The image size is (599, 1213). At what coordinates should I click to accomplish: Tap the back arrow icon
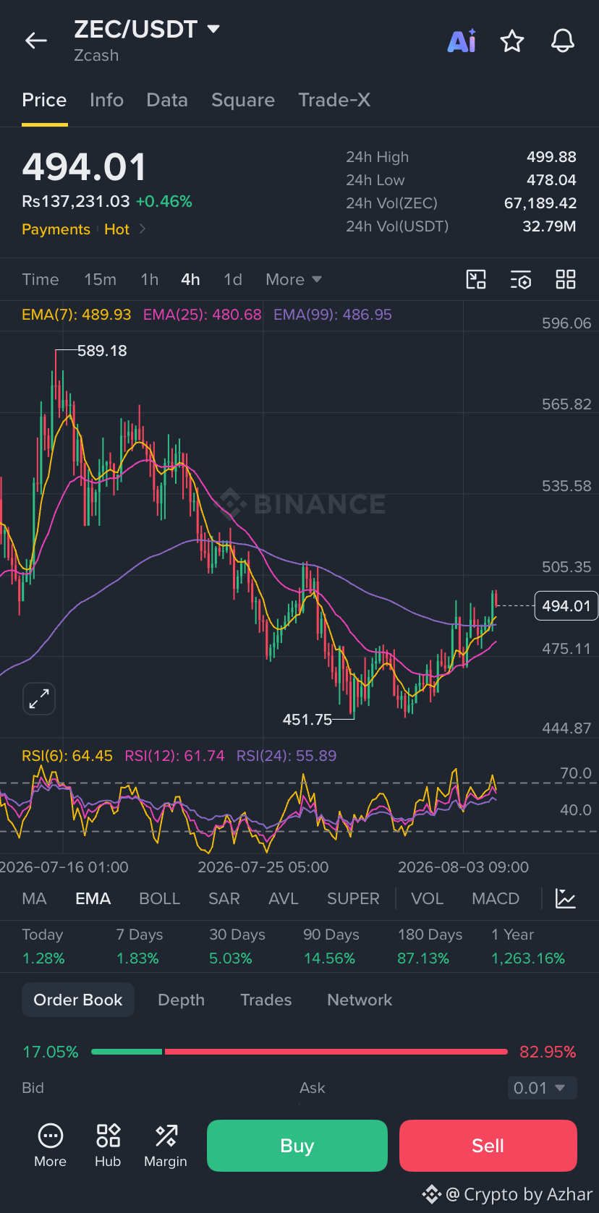click(x=36, y=41)
